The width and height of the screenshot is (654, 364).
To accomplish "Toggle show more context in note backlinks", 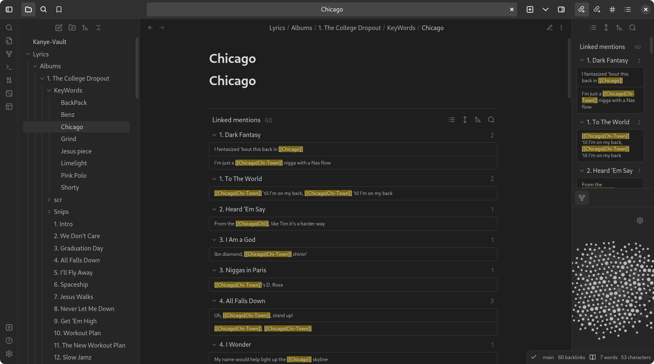I will coord(465,120).
